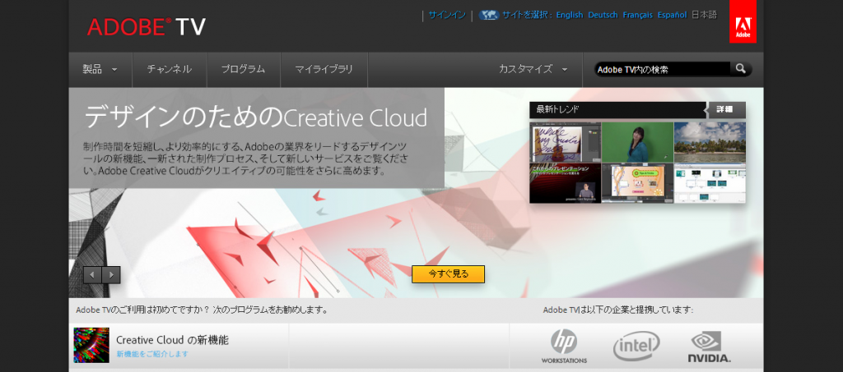Open the 製品 dropdown menu
This screenshot has height=372, width=843.
click(x=100, y=69)
